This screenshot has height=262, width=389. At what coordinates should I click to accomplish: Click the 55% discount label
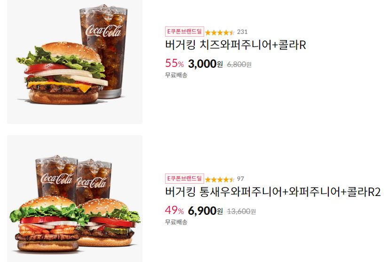pyautogui.click(x=175, y=63)
